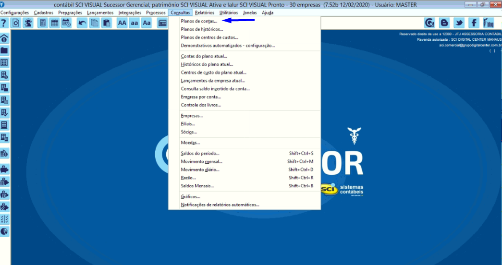This screenshot has width=502, height=265.
Task: Open the Twitter bird icon
Action: [459, 23]
